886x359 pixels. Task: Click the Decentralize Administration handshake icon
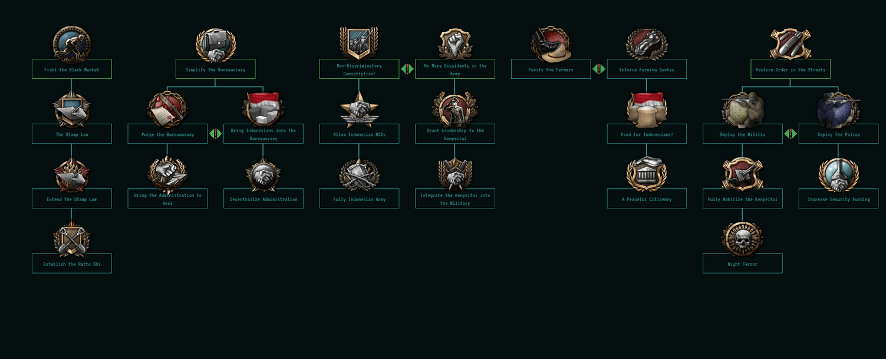263,175
